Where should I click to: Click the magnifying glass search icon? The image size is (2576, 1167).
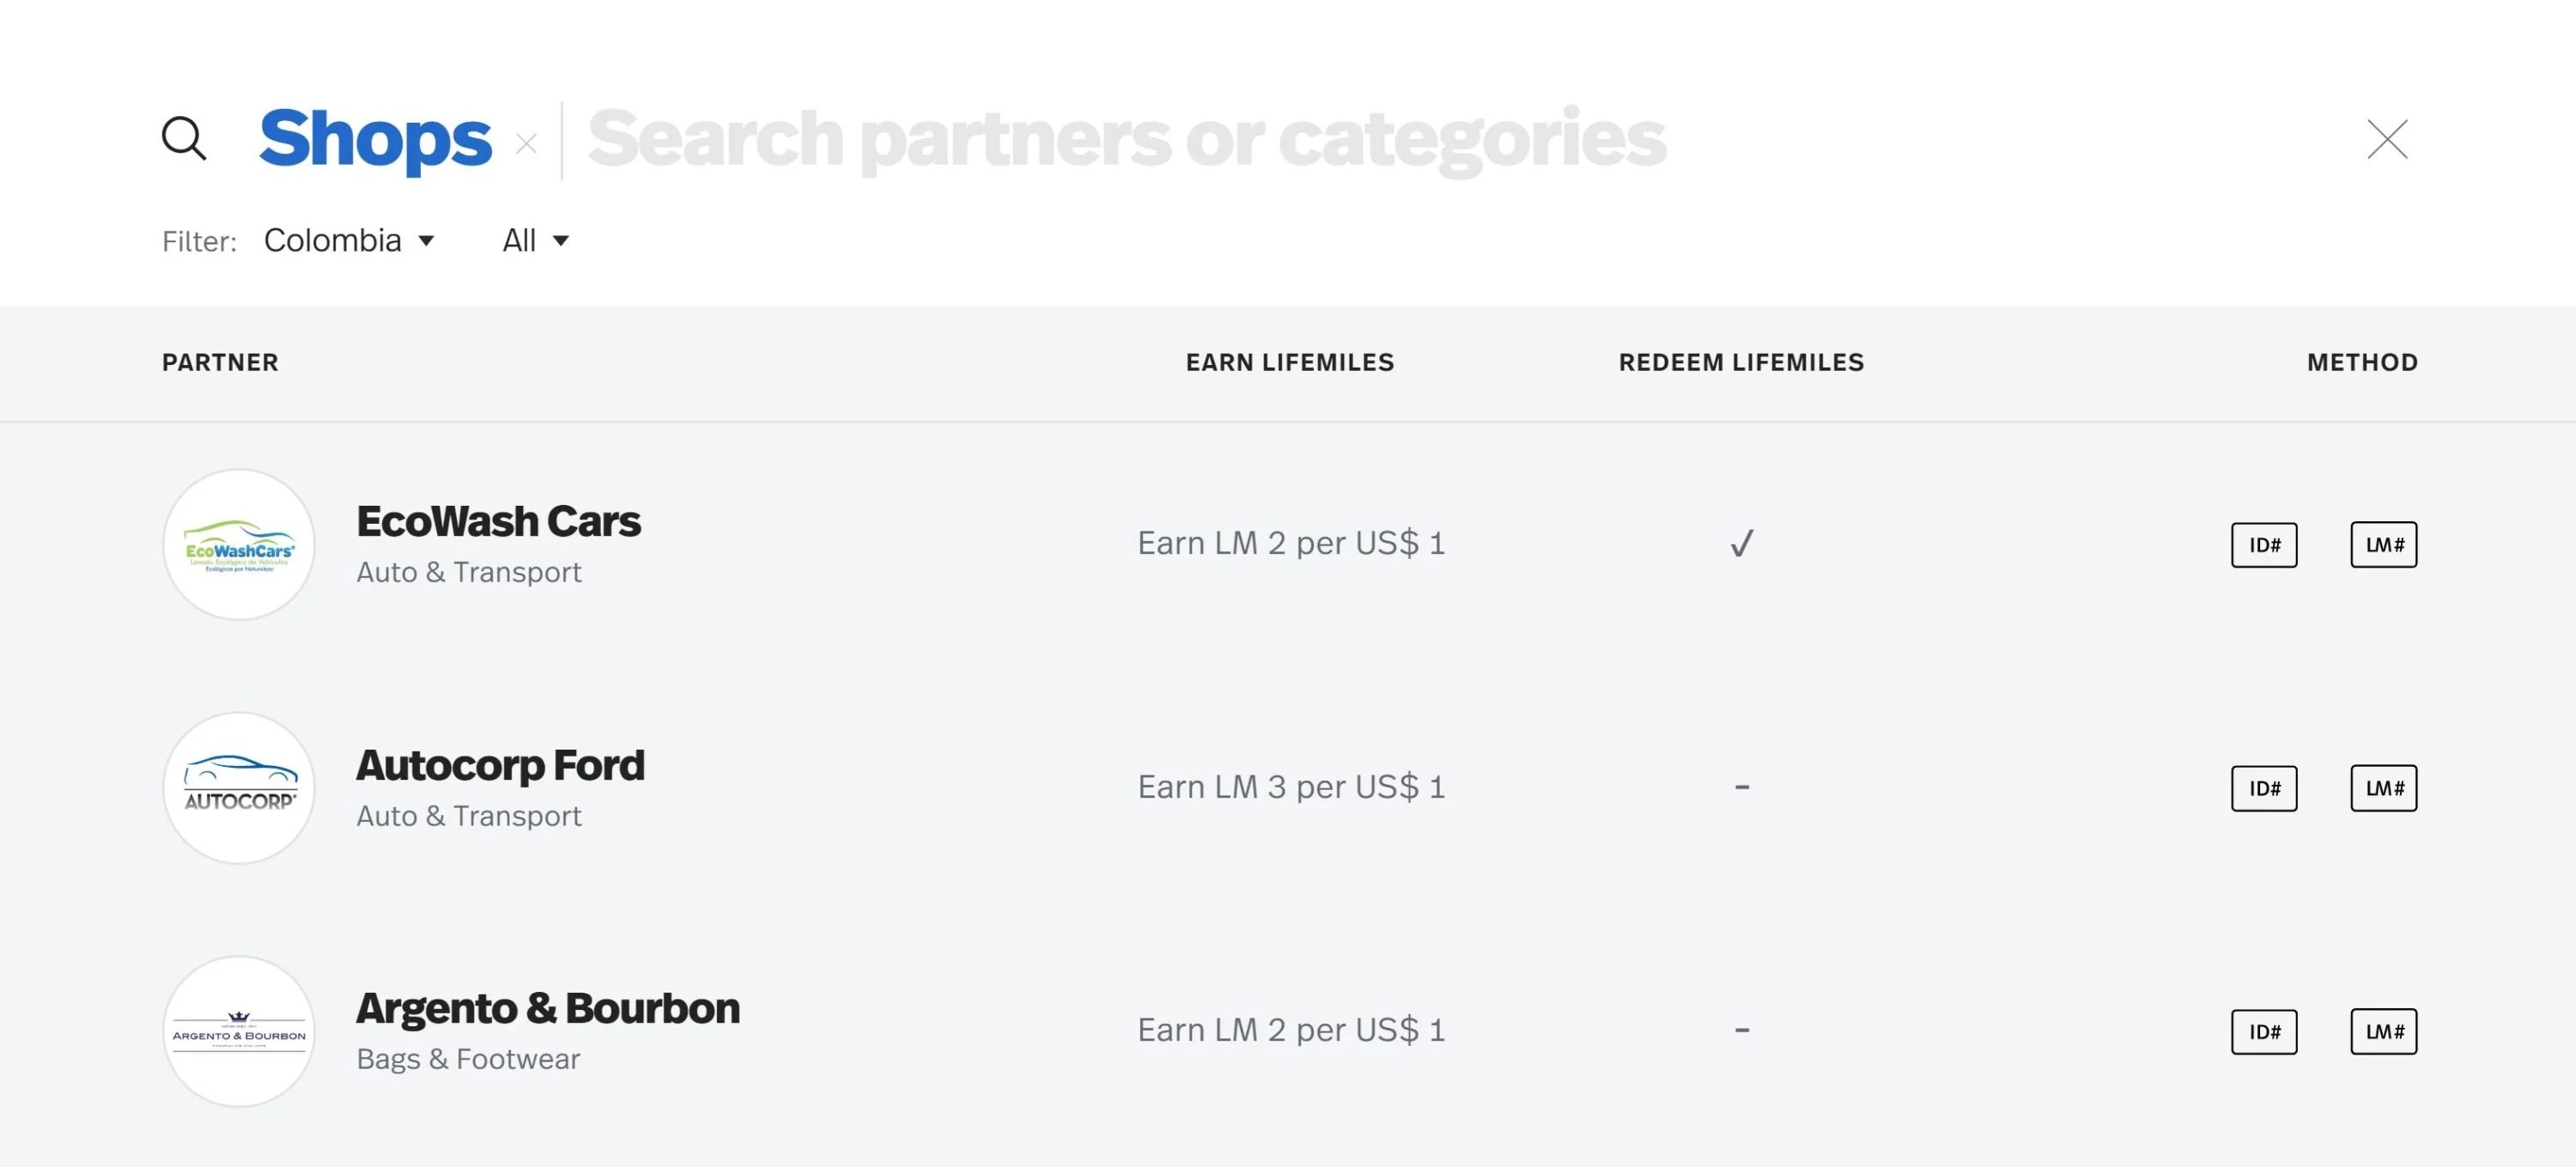tap(184, 138)
